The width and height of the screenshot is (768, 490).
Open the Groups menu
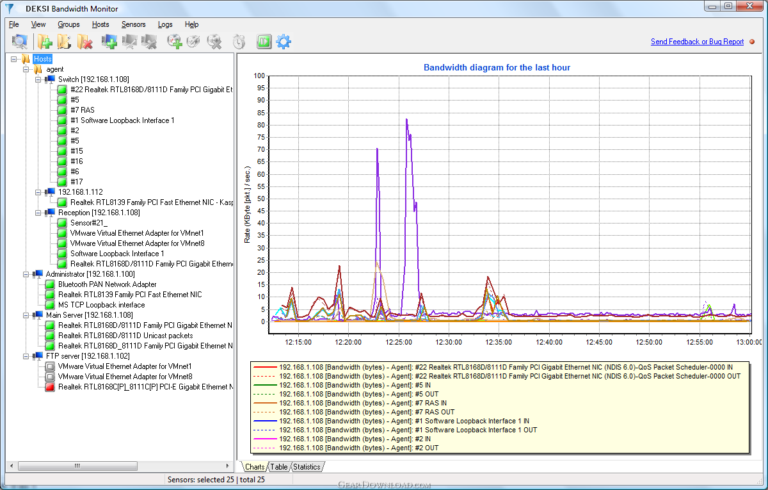(68, 24)
